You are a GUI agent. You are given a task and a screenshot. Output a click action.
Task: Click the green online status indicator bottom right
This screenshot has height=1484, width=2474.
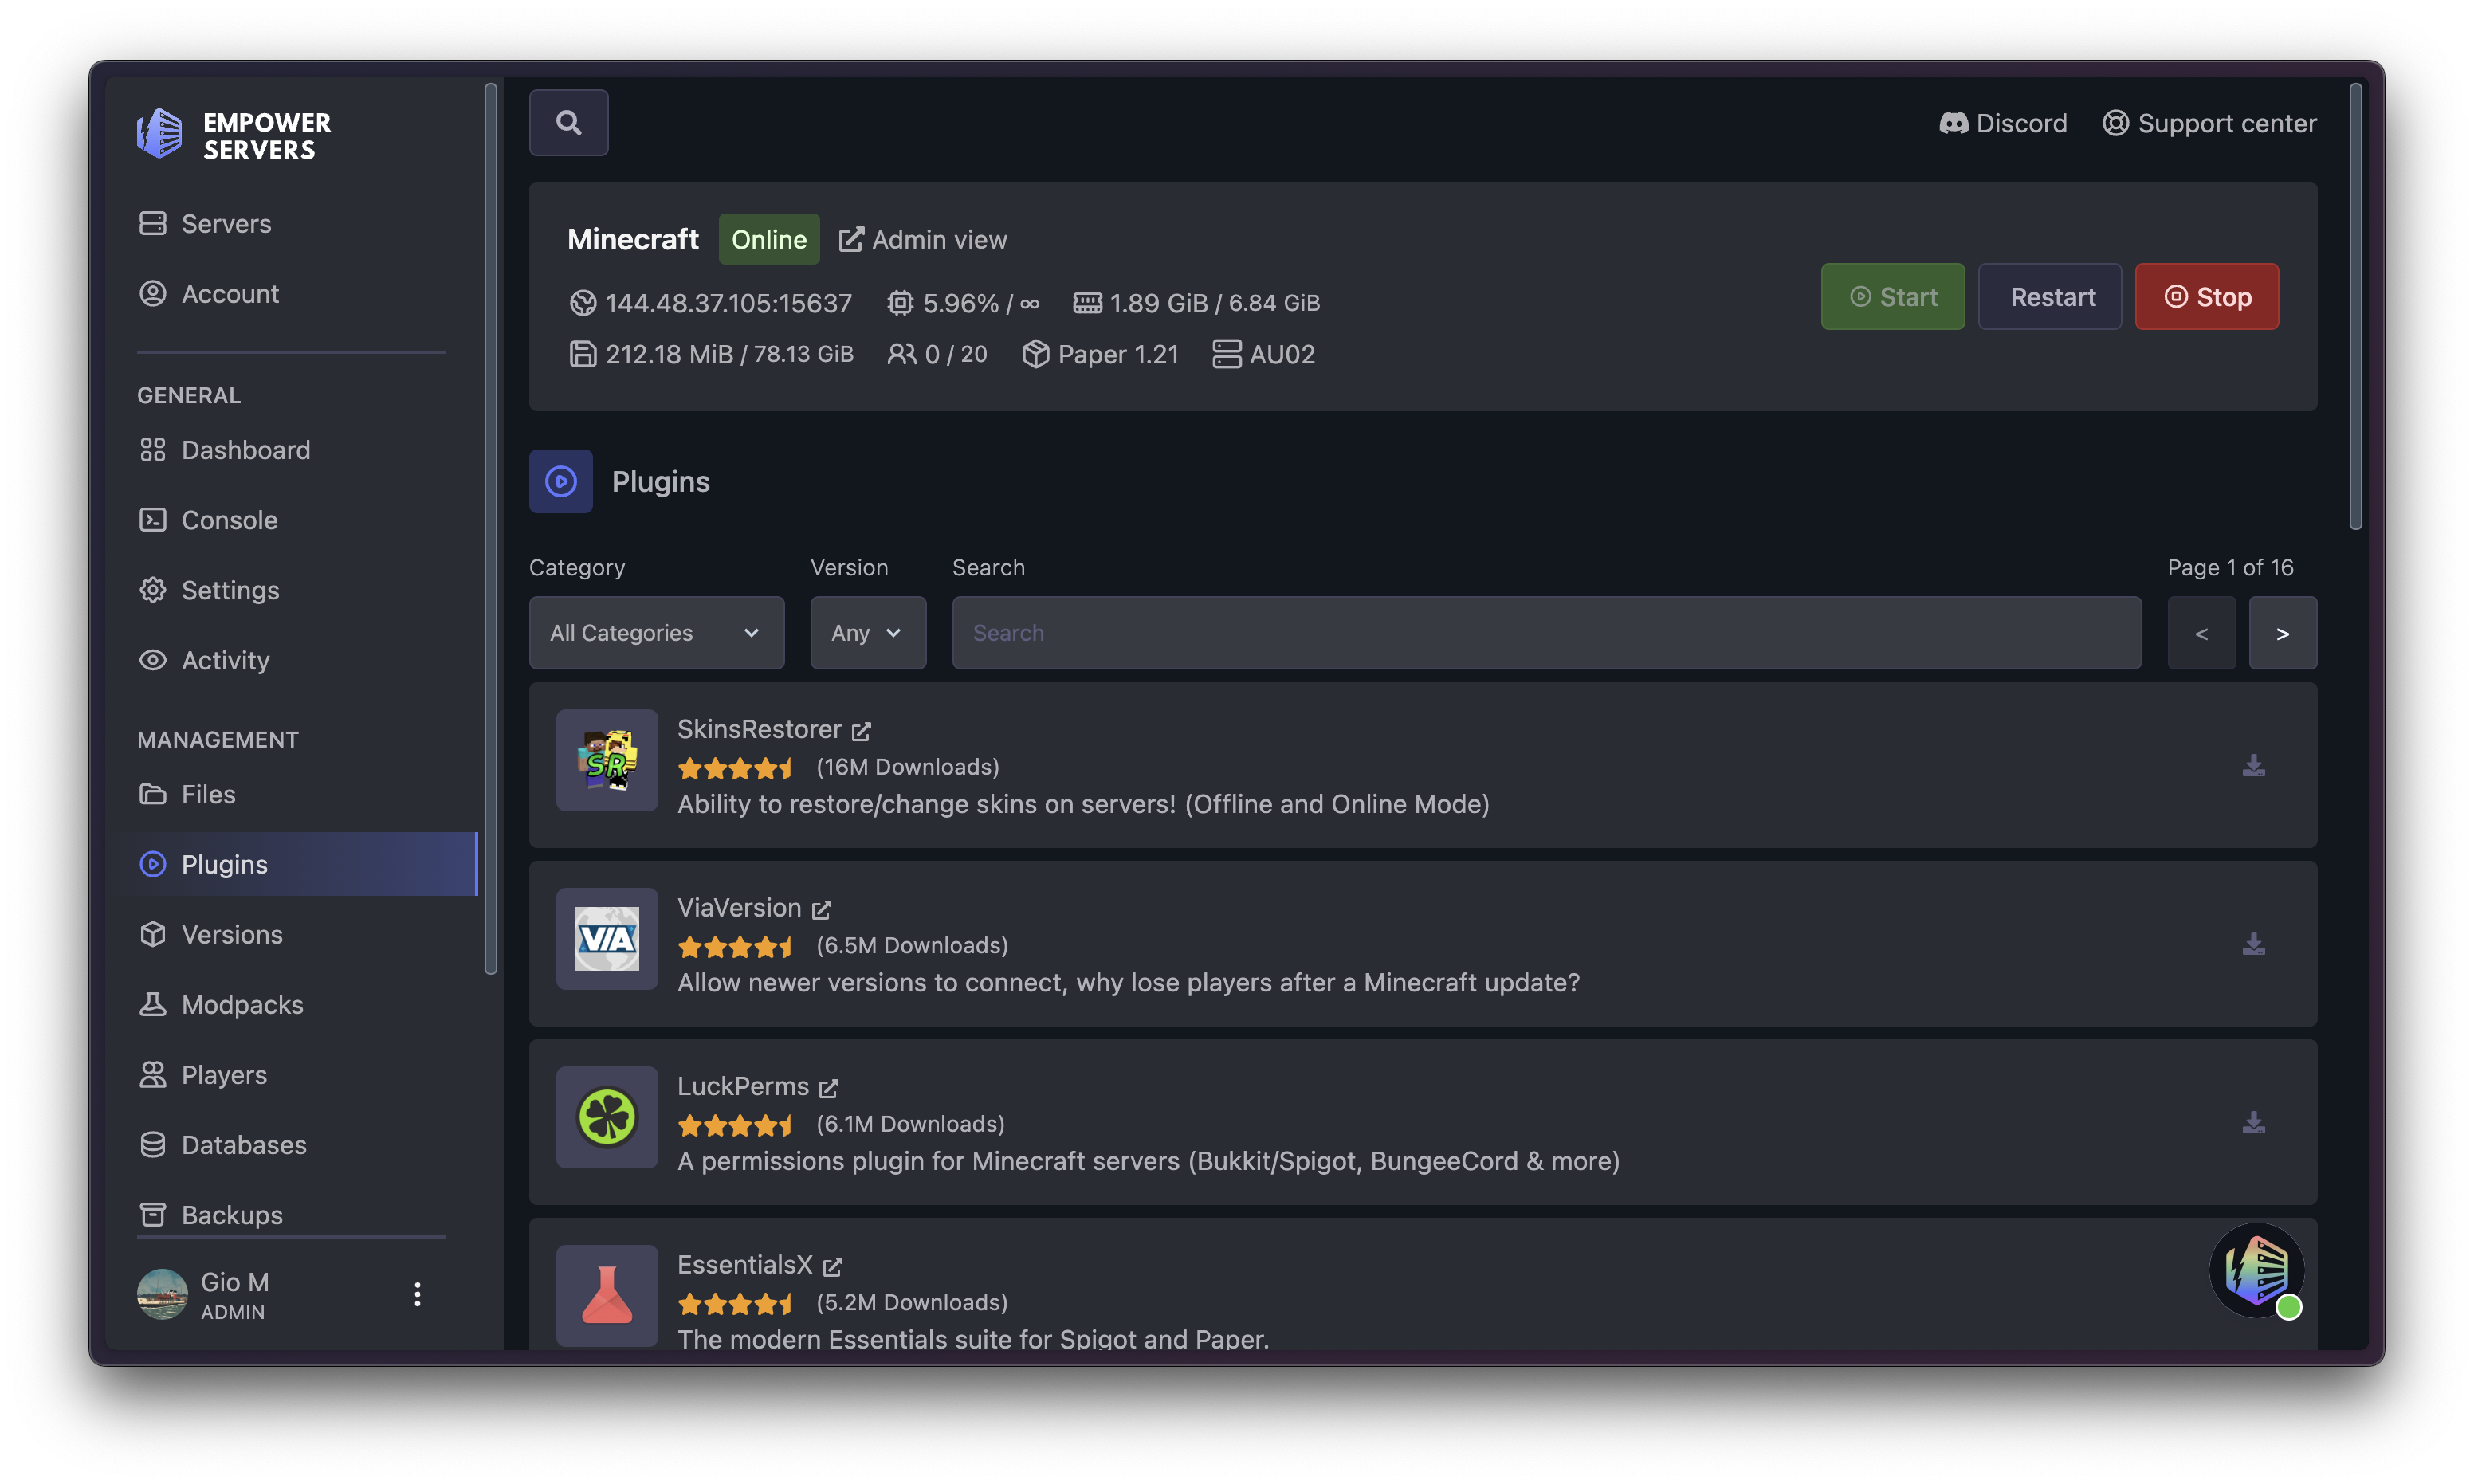click(x=2291, y=1307)
